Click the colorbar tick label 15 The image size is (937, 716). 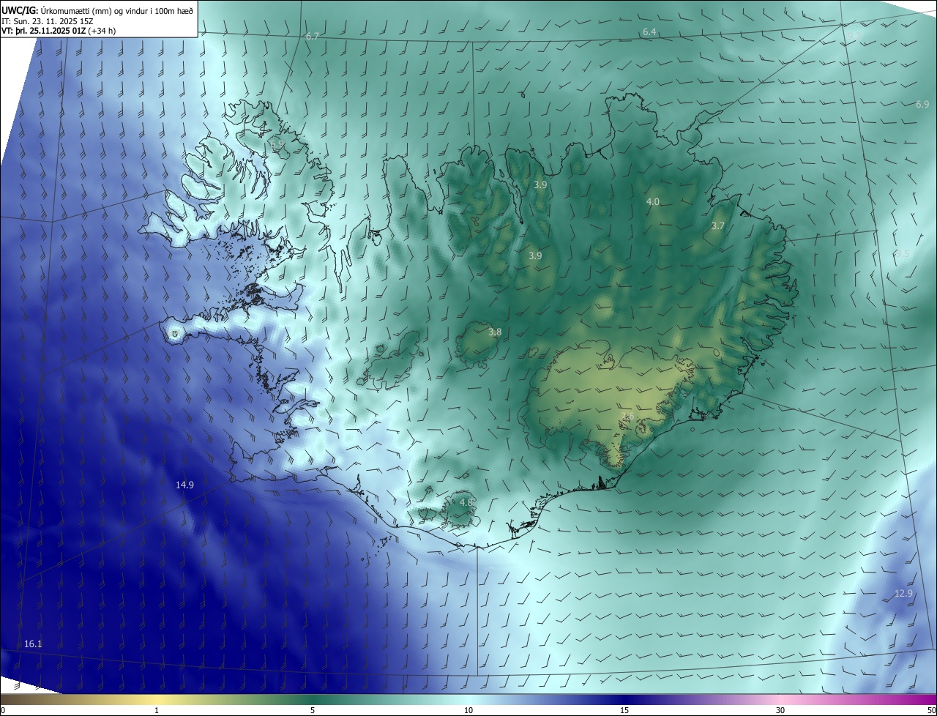624,710
